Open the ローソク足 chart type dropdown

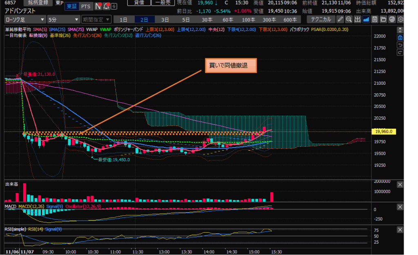(x=25, y=19)
